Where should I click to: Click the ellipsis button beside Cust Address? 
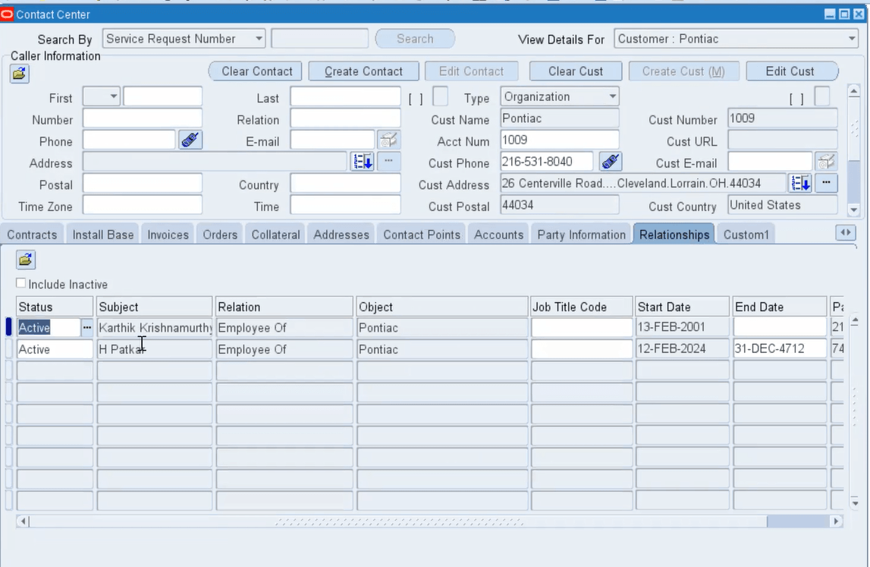pos(826,183)
